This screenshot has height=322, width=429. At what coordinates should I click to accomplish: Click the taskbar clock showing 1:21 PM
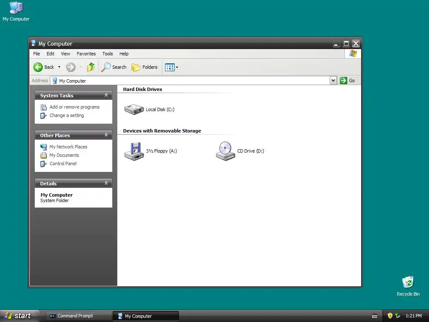pyautogui.click(x=413, y=316)
